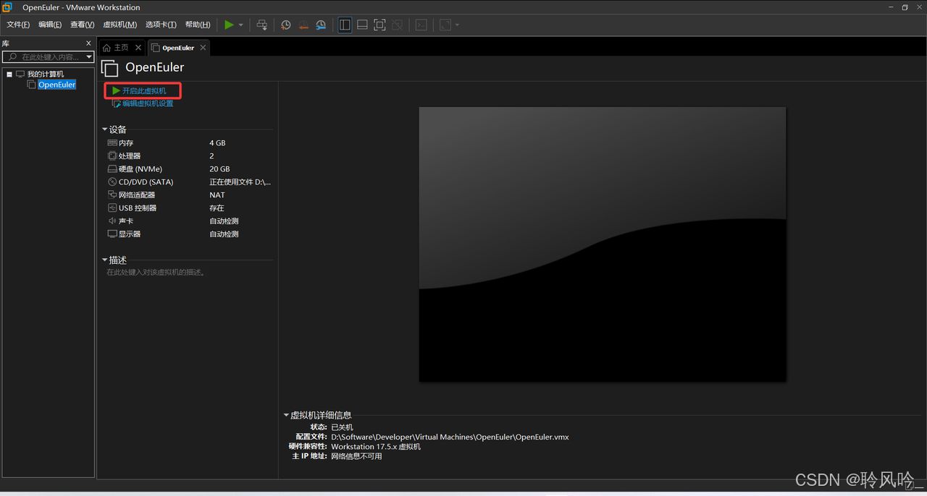
Task: Close the 主页 tab
Action: coord(138,48)
